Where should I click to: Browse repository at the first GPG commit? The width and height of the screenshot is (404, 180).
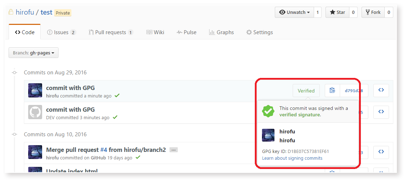click(381, 90)
